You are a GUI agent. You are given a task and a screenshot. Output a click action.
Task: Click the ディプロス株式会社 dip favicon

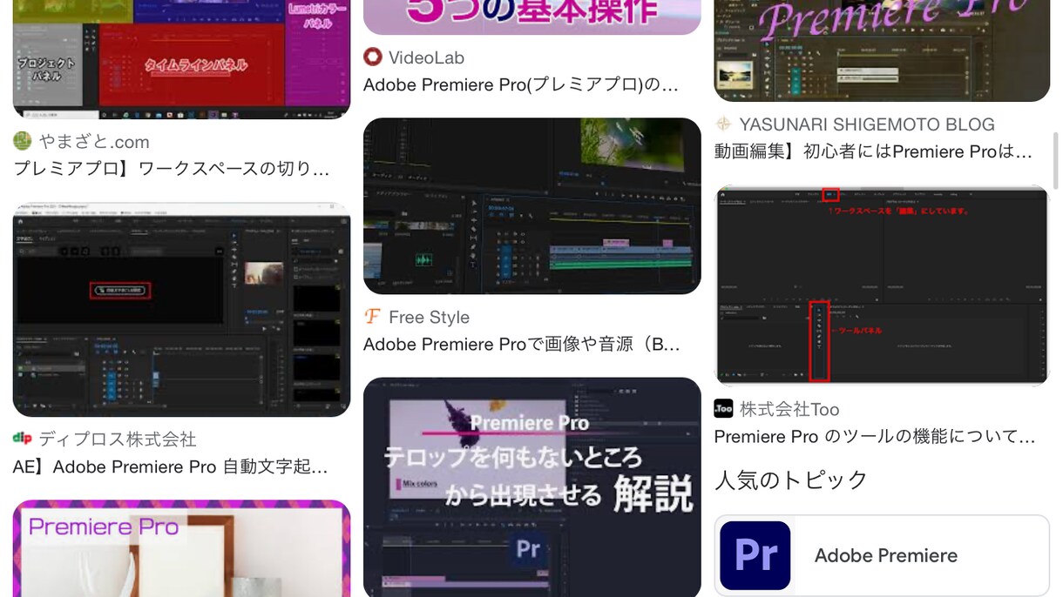tap(23, 439)
